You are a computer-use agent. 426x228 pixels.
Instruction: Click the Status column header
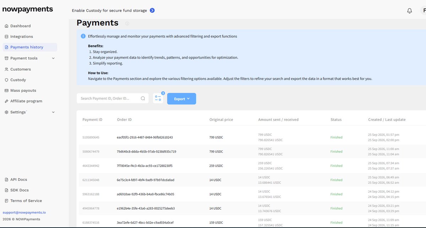click(x=336, y=119)
